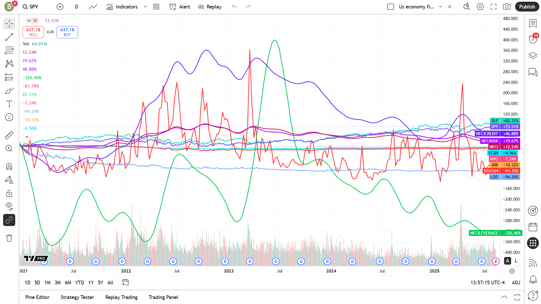Switch to the Strategy Tester tab
Image resolution: width=541 pixels, height=304 pixels.
tap(77, 297)
